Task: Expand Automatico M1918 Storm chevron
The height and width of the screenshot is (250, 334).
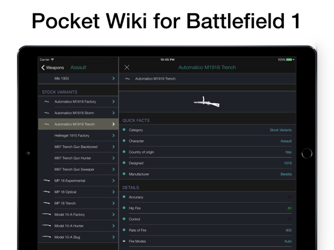Action: tap(114, 113)
